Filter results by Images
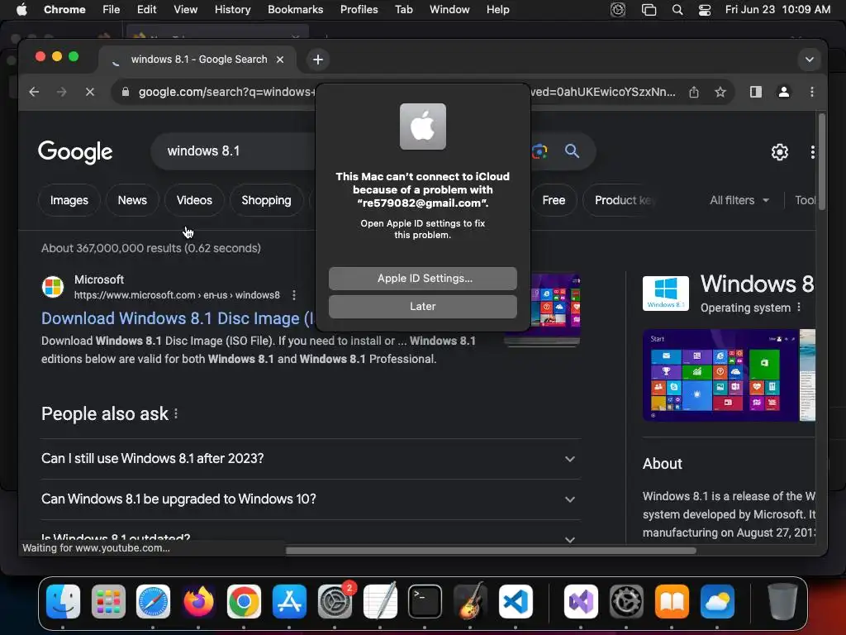This screenshot has width=846, height=635. [69, 200]
